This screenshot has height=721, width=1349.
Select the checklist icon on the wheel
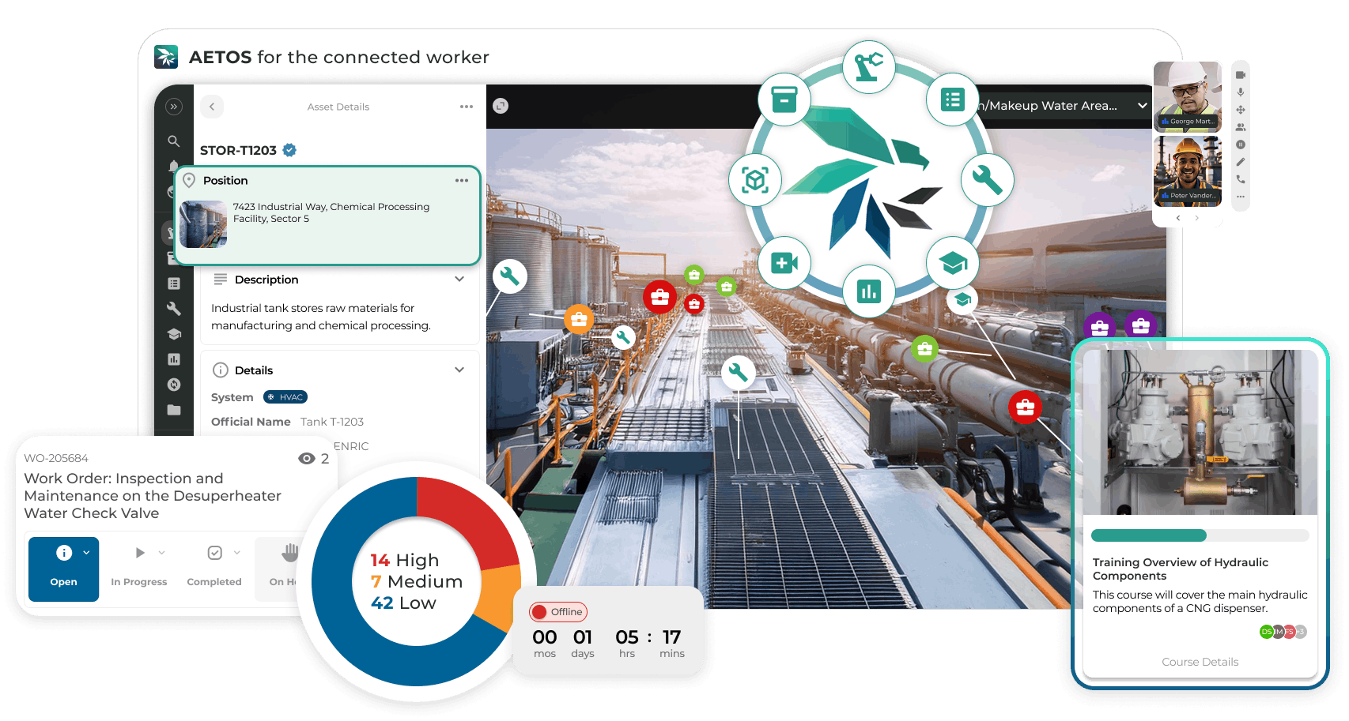(x=952, y=100)
